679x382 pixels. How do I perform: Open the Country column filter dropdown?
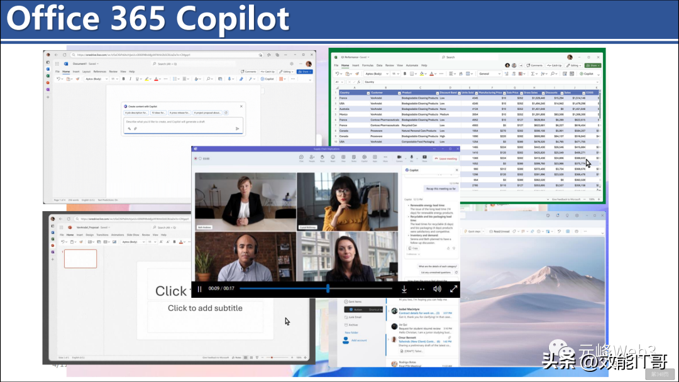coord(368,93)
